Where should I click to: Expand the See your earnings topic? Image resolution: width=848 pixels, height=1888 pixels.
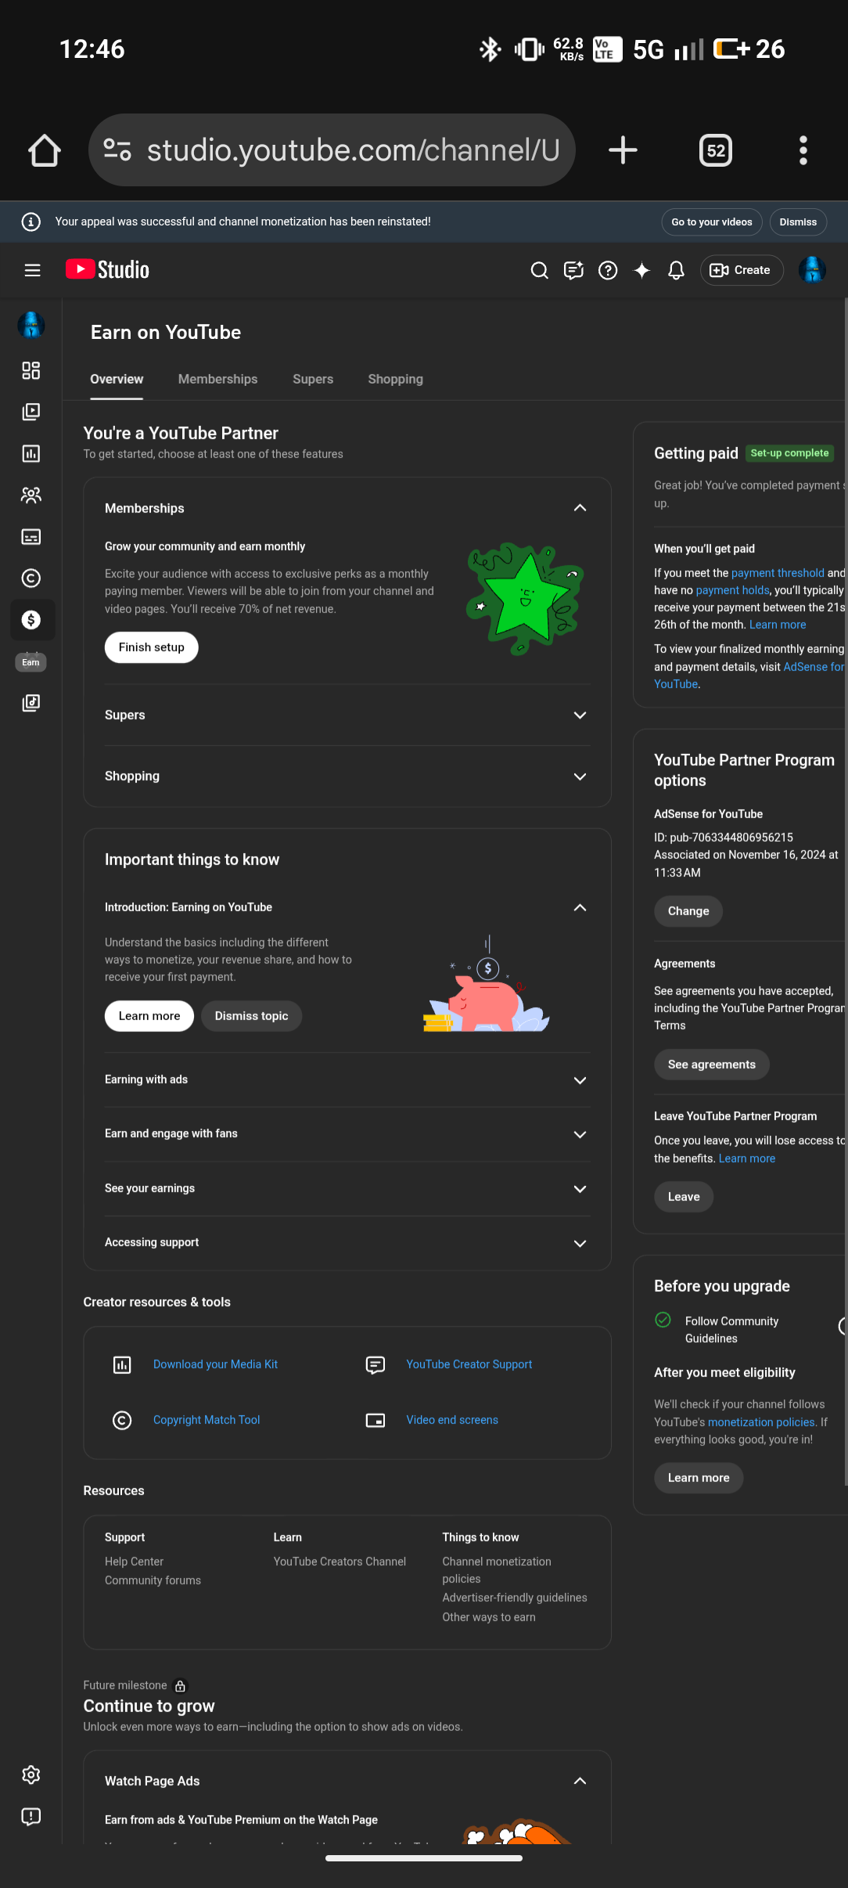[580, 1189]
